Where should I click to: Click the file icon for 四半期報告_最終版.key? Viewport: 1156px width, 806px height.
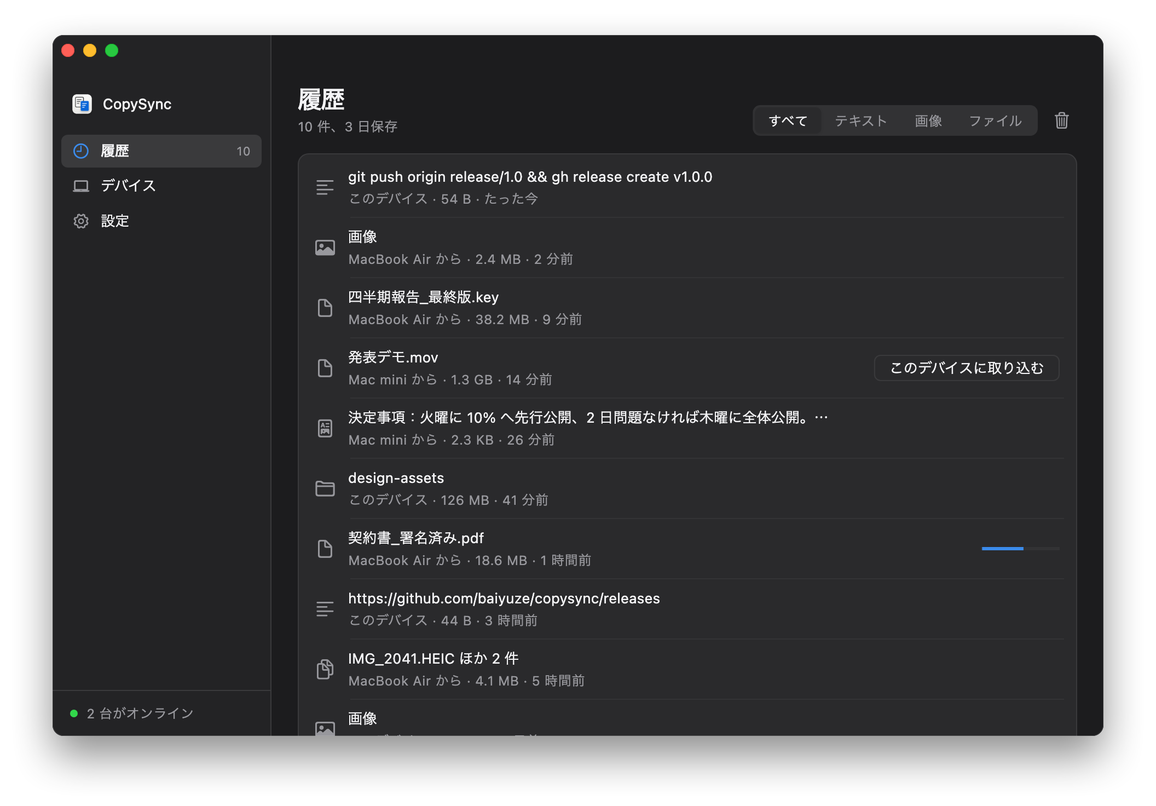click(325, 308)
